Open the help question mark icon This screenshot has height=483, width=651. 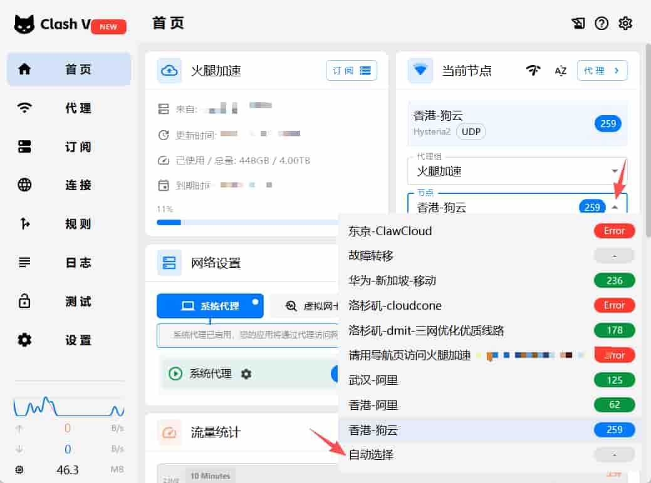click(602, 24)
